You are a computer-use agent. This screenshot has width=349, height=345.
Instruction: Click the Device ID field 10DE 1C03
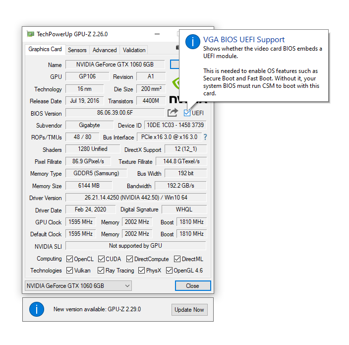[175, 125]
